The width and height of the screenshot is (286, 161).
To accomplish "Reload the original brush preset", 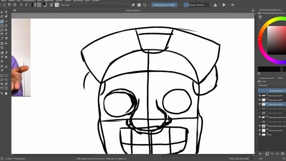I will pos(145,5).
